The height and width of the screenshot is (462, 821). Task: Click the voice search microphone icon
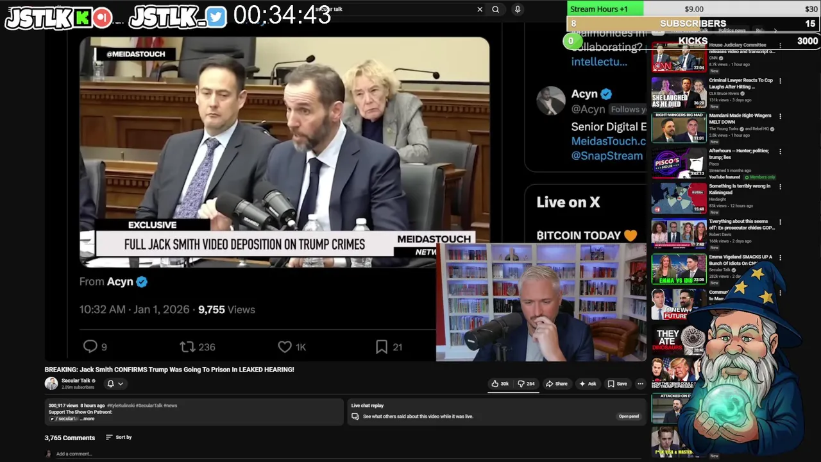[x=518, y=9]
